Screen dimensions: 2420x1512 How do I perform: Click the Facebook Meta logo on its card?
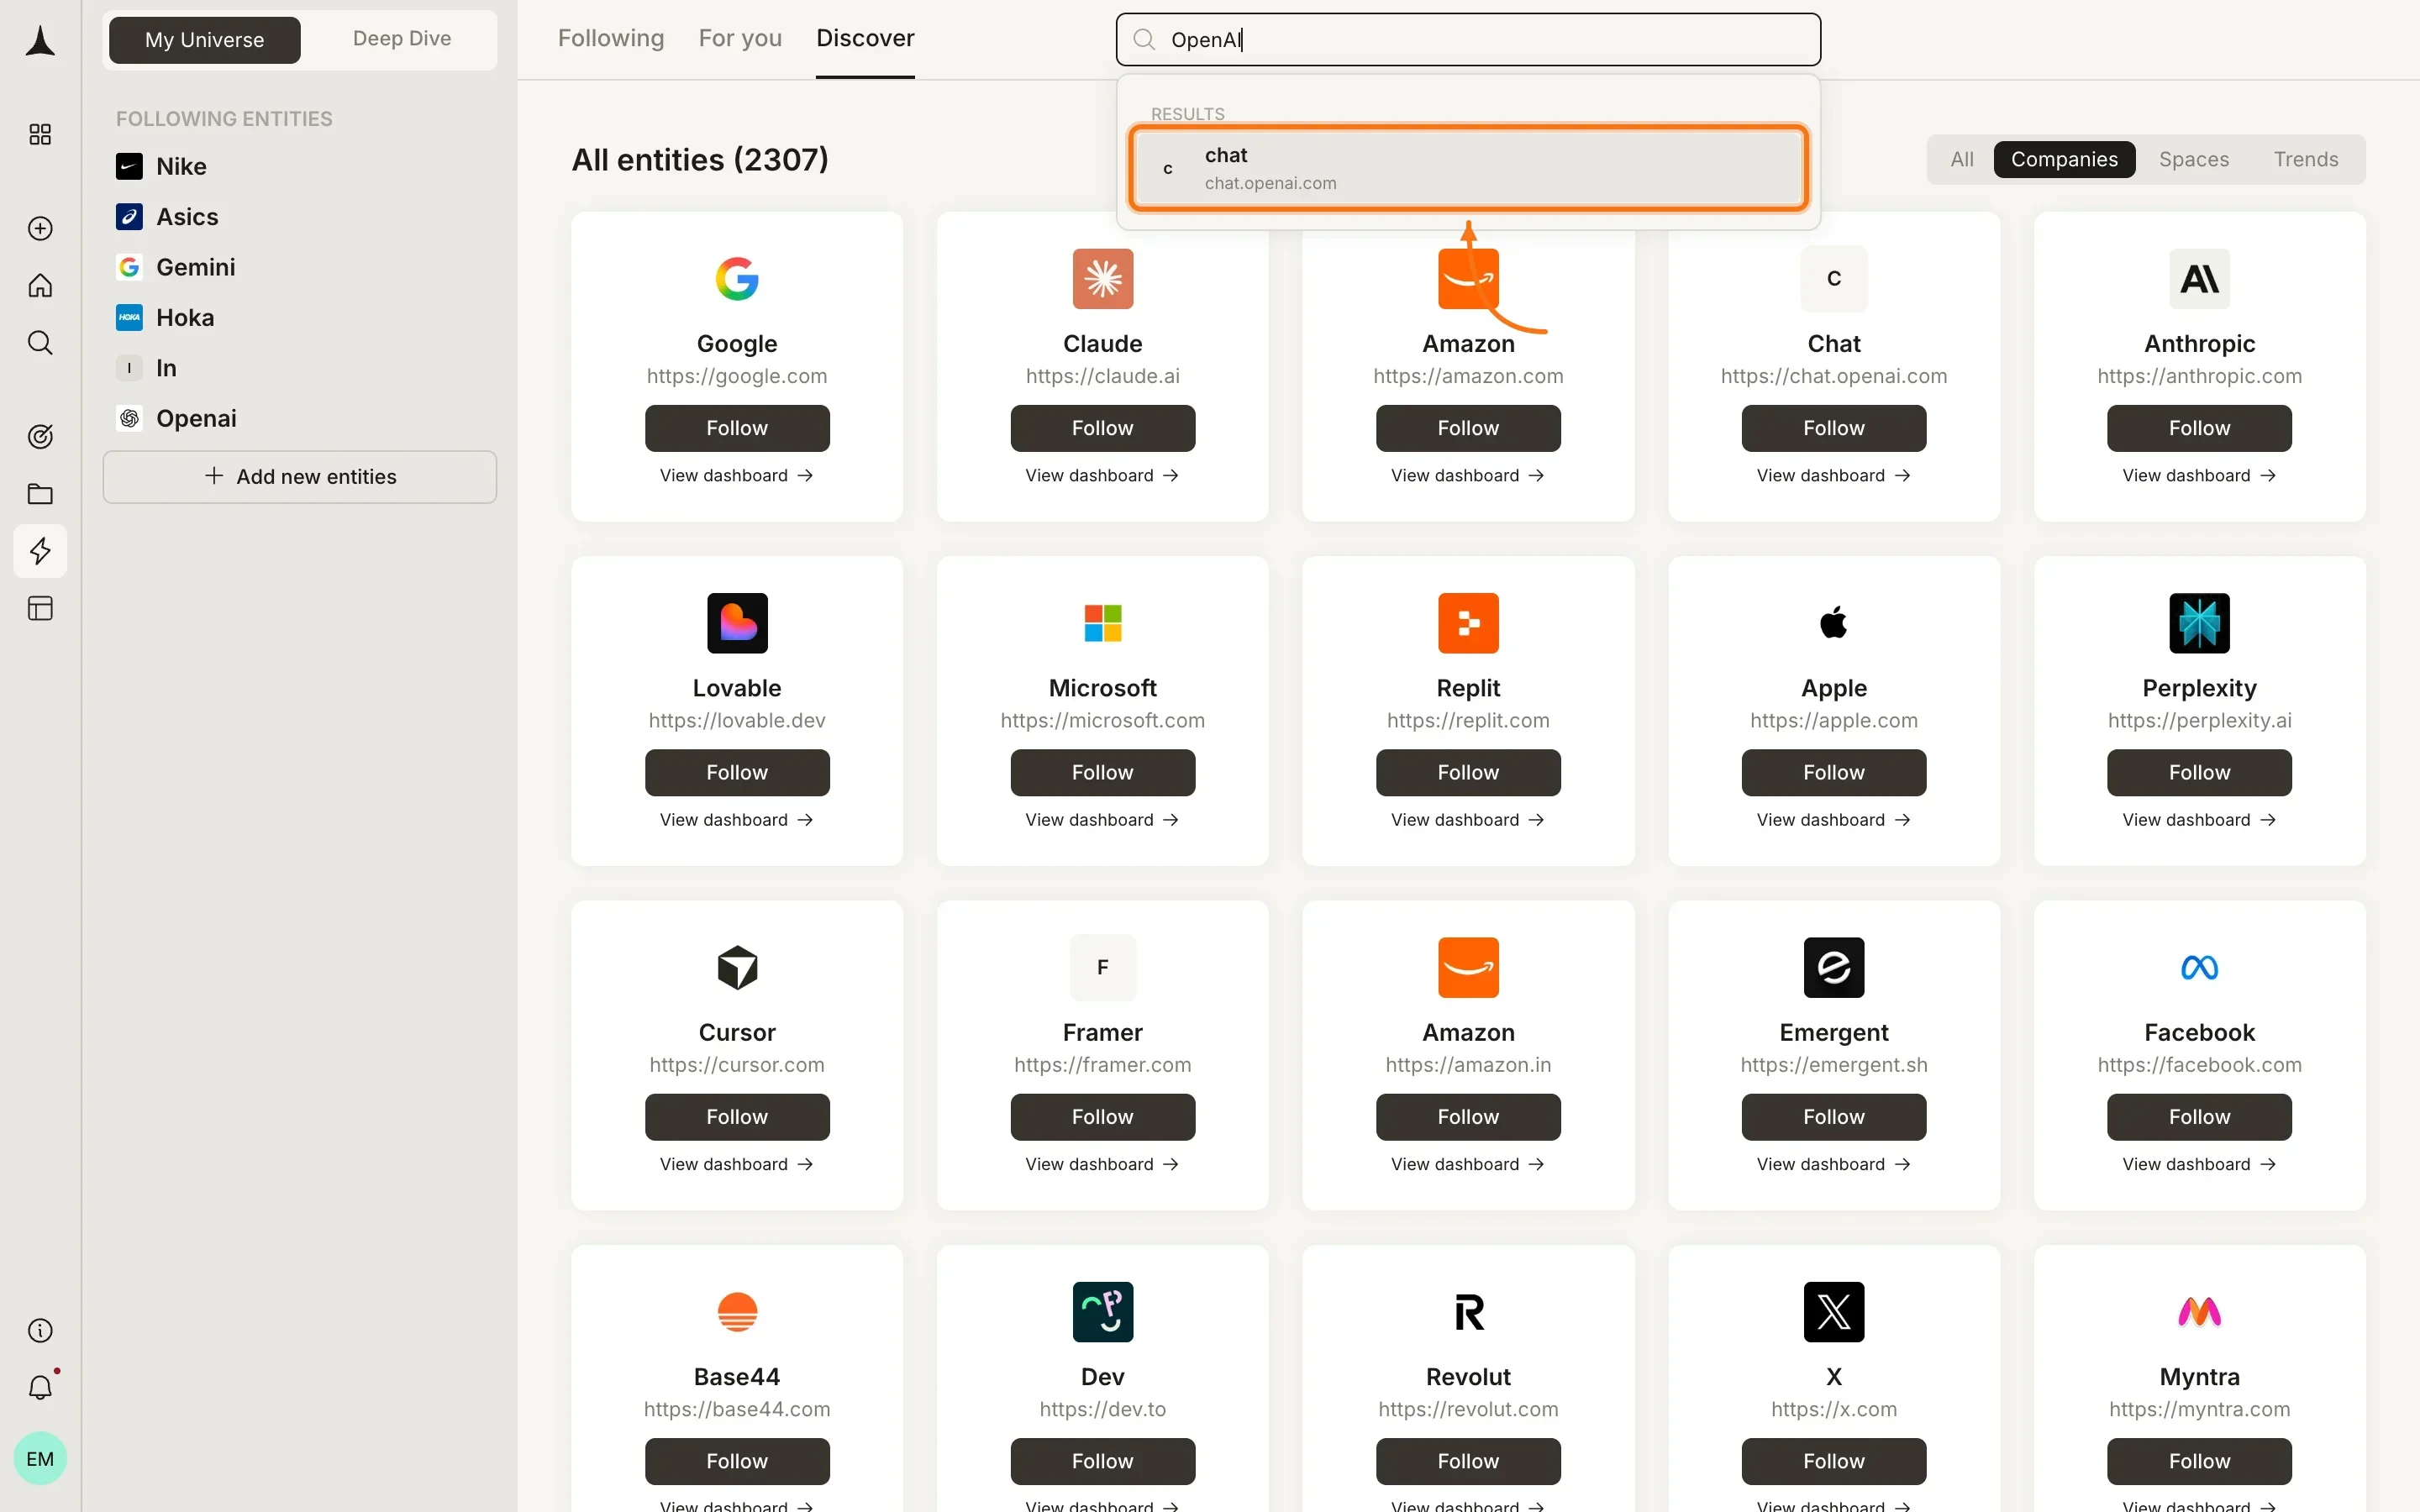(2199, 967)
